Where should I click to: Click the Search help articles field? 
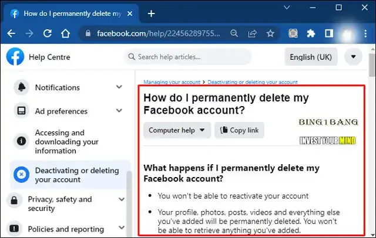pyautogui.click(x=187, y=57)
